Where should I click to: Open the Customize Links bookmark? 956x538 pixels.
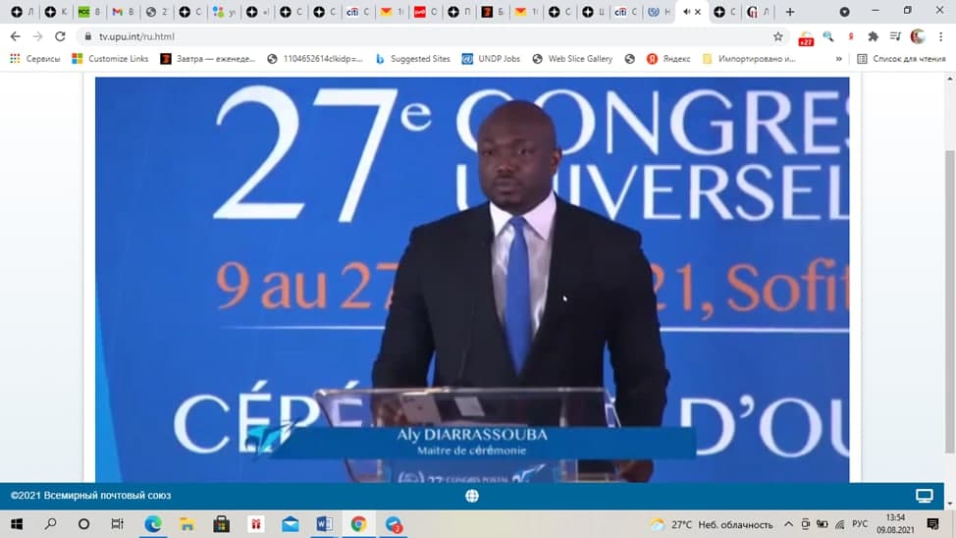click(110, 59)
